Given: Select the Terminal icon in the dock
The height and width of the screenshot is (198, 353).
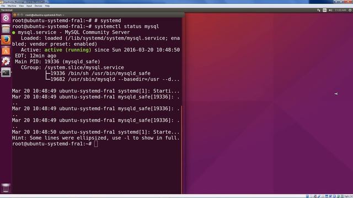Looking at the screenshot, I should coord(6,72).
